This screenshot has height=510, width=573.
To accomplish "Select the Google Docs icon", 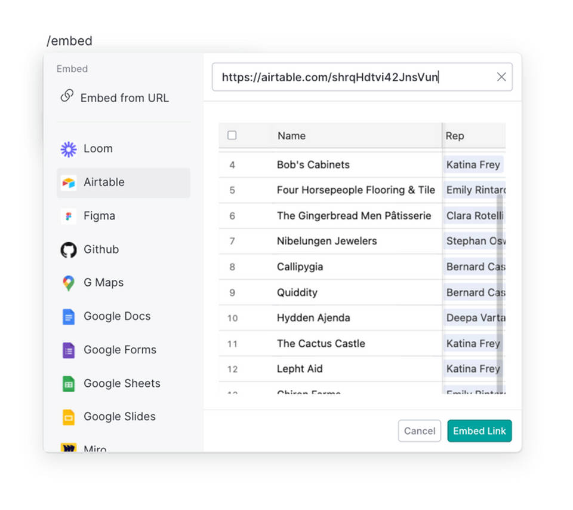I will click(x=69, y=316).
